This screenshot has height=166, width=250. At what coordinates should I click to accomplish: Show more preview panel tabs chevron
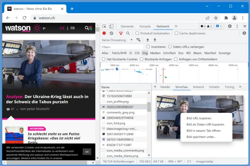(x=240, y=87)
